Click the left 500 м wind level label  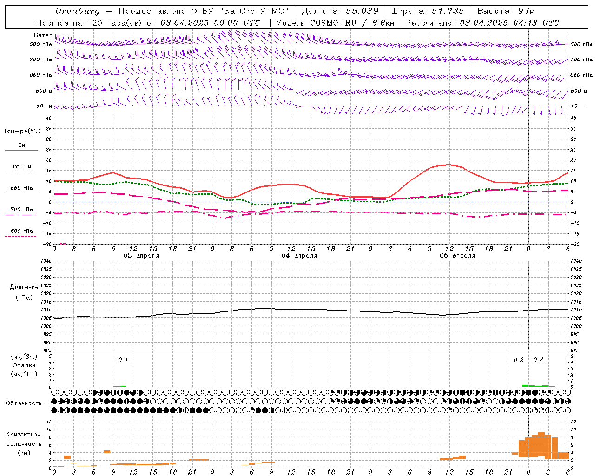44,91
